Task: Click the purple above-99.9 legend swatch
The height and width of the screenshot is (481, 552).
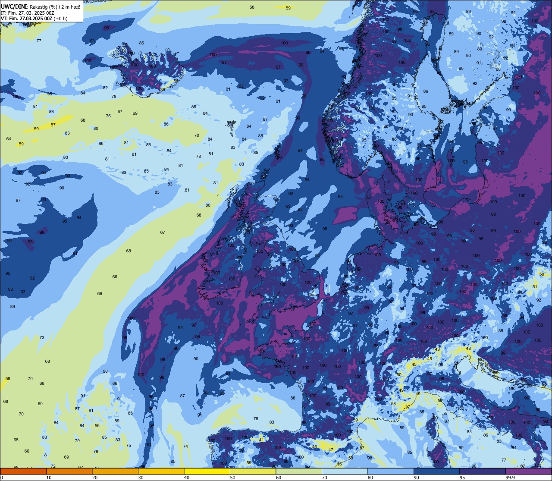Action: coord(528,471)
